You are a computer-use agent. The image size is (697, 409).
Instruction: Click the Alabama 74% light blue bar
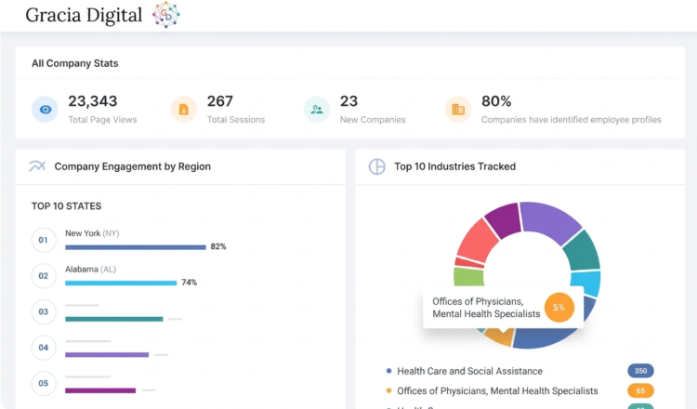(121, 284)
